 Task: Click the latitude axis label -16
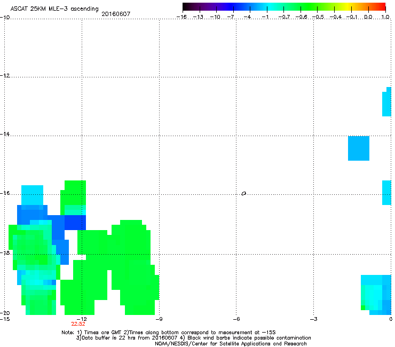(5, 193)
